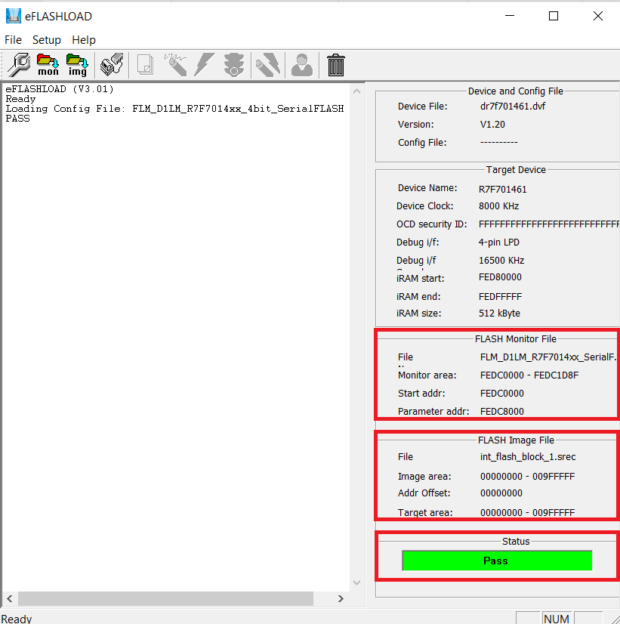Click monitor area value FEDC0000 - FEDC1D8F
Viewport: 620px width, 624px height.
click(529, 375)
